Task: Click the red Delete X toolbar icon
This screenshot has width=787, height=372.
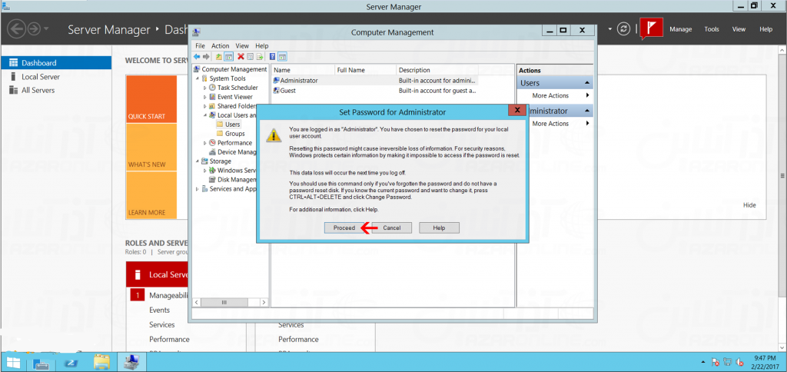Action: click(x=241, y=56)
